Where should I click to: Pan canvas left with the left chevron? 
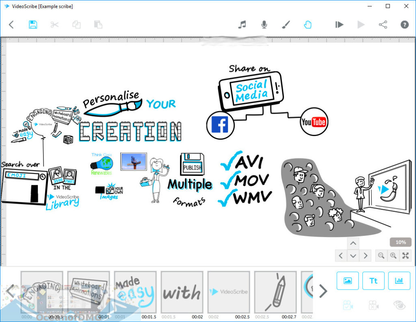click(x=341, y=256)
